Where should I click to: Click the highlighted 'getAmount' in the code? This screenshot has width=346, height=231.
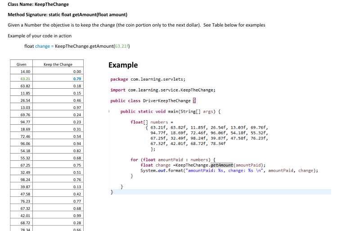click(221, 165)
